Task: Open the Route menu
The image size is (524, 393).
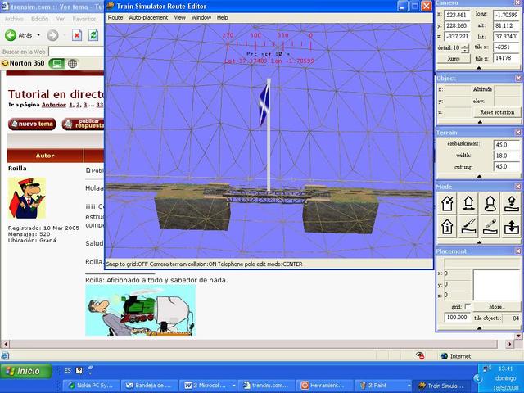Action: 115,17
